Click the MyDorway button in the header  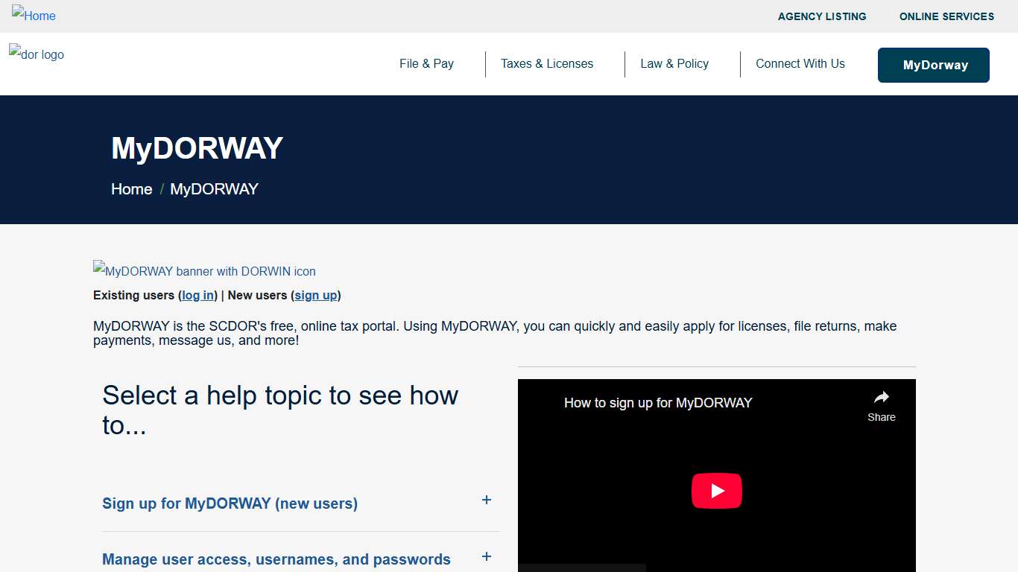click(933, 65)
